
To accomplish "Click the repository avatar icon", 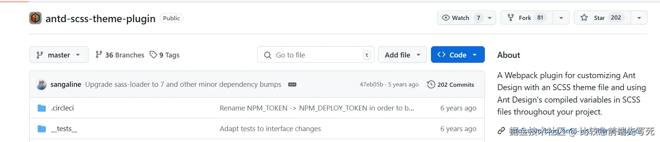I will pos(35,18).
